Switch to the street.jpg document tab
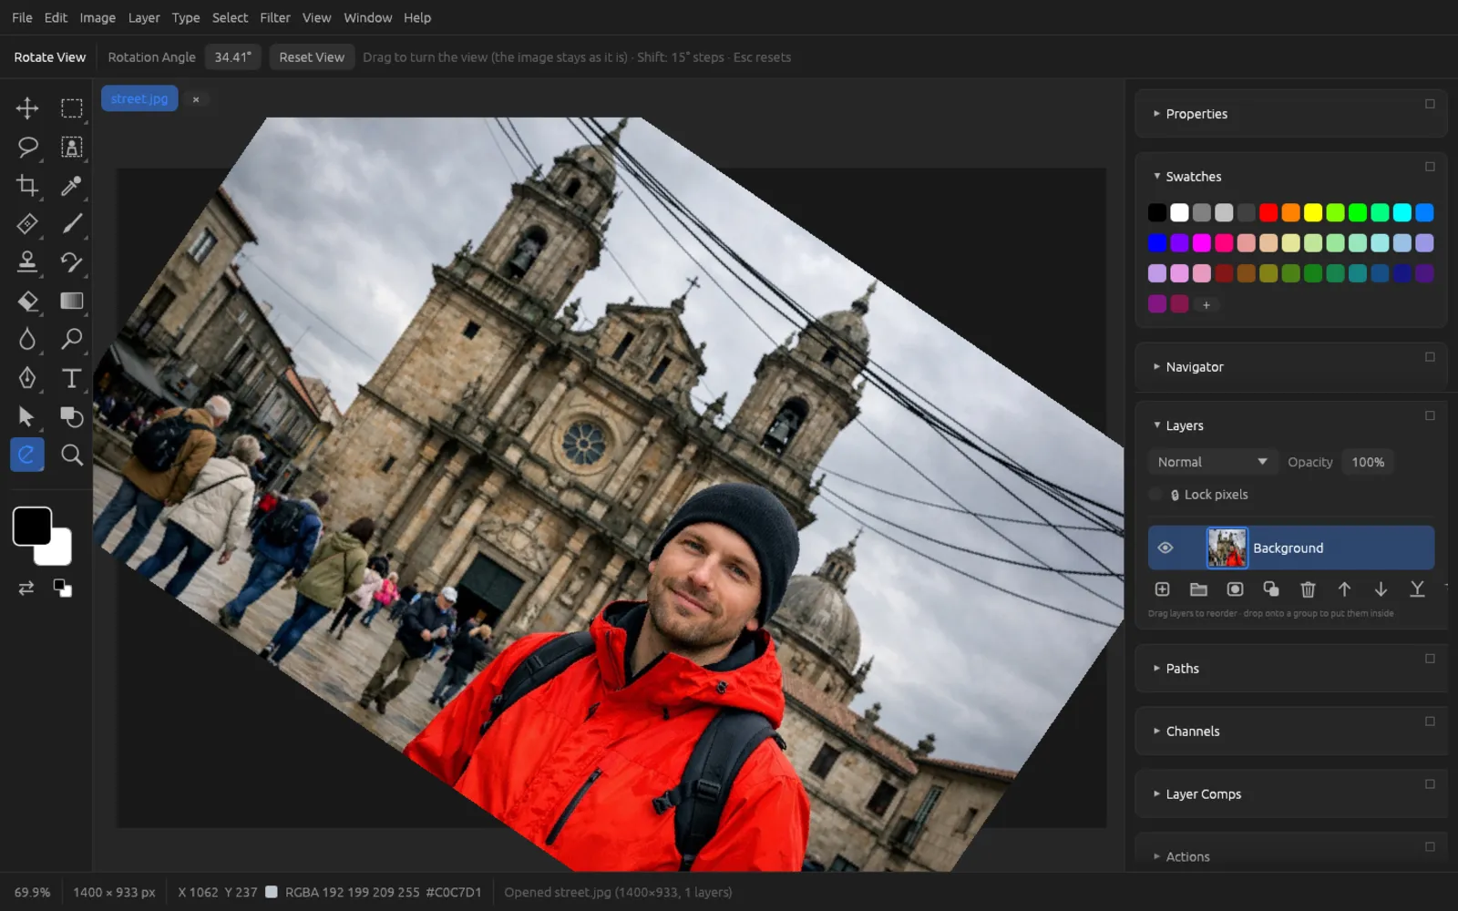Viewport: 1458px width, 911px height. pyautogui.click(x=139, y=98)
